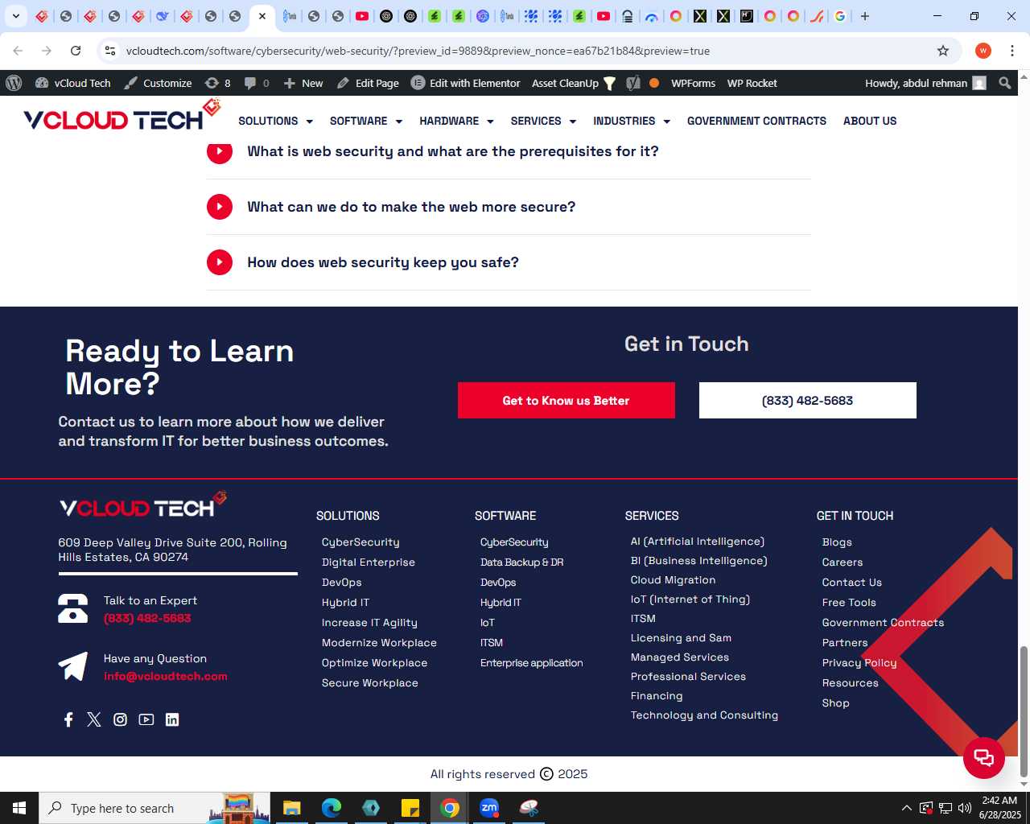Click the Windows Start button
The width and height of the screenshot is (1030, 824).
[x=19, y=808]
